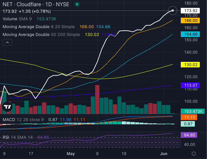Click the yellow 130.02 price axis label
The image size is (207, 159).
click(190, 65)
